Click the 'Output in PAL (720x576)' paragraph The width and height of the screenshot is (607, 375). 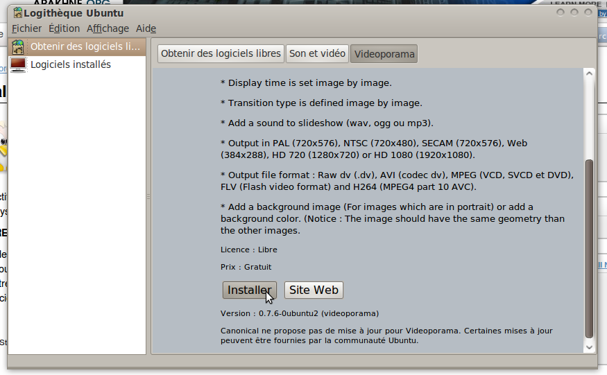click(374, 149)
